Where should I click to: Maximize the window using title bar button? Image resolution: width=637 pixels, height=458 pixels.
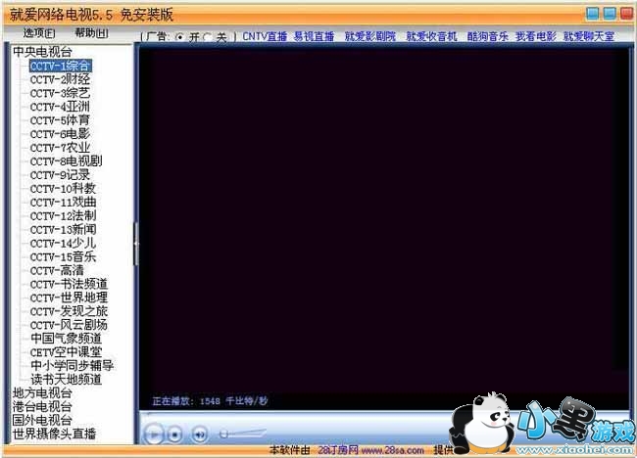pyautogui.click(x=610, y=14)
